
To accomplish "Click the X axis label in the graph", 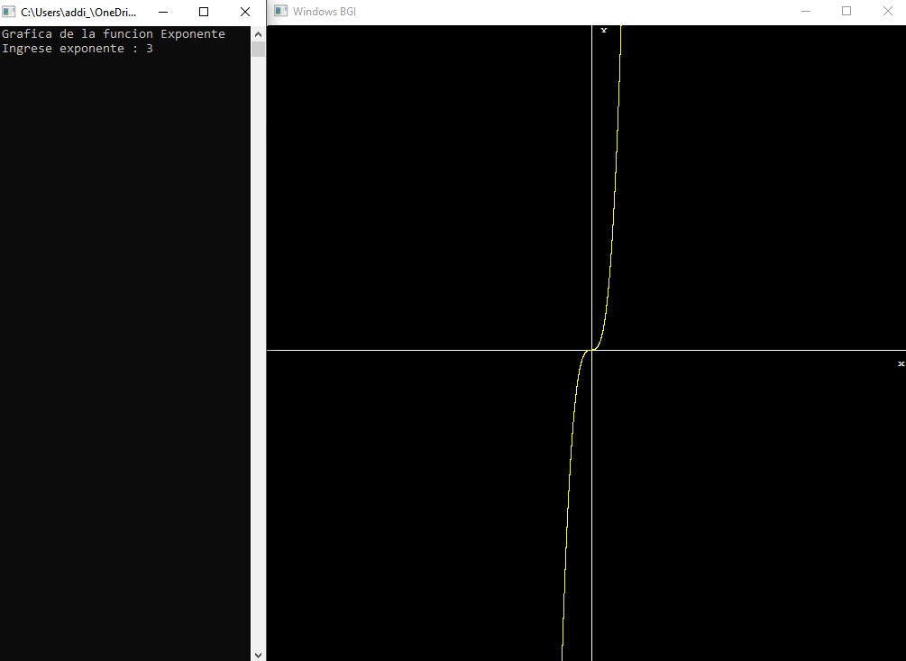I will (901, 363).
